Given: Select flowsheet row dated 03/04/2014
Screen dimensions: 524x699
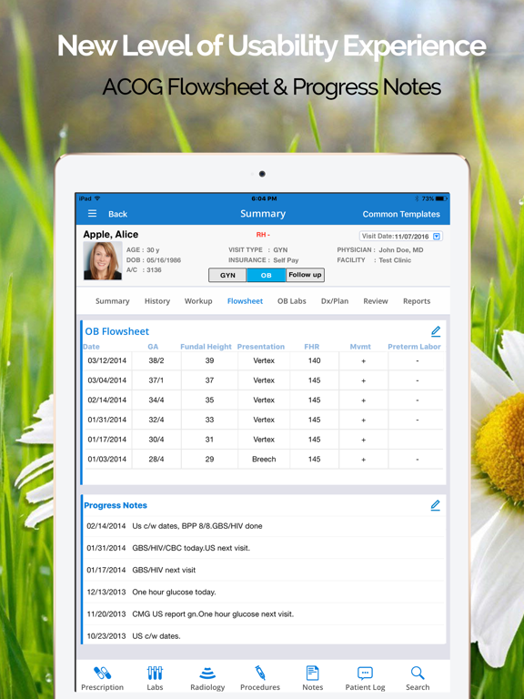Looking at the screenshot, I should tap(264, 380).
